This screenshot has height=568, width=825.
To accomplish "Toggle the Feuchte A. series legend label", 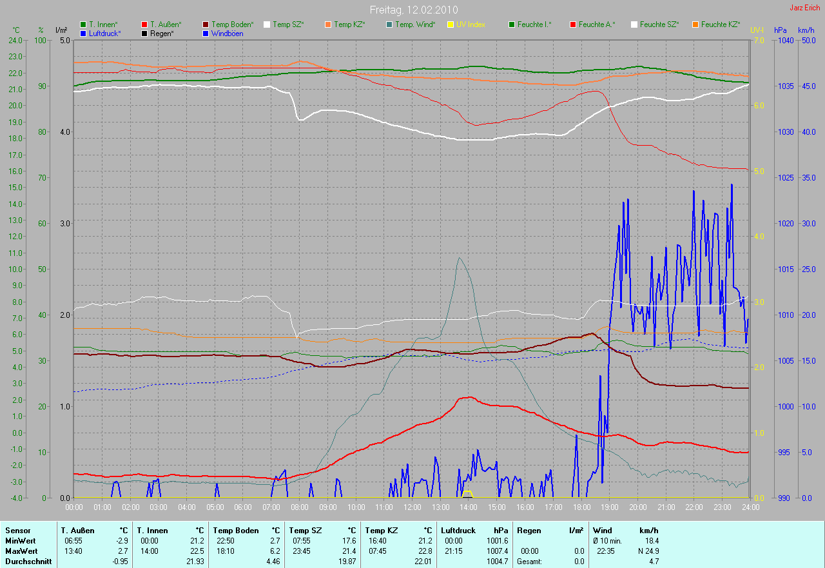I will tap(596, 24).
